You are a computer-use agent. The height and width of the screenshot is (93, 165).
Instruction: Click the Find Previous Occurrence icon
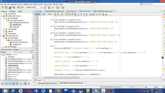click(70, 14)
